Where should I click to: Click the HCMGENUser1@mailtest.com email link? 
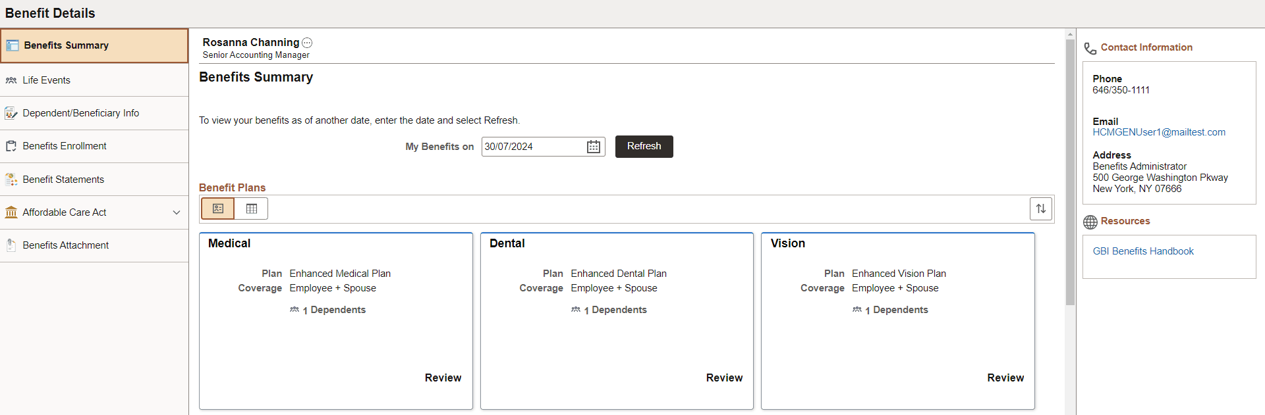(x=1159, y=132)
